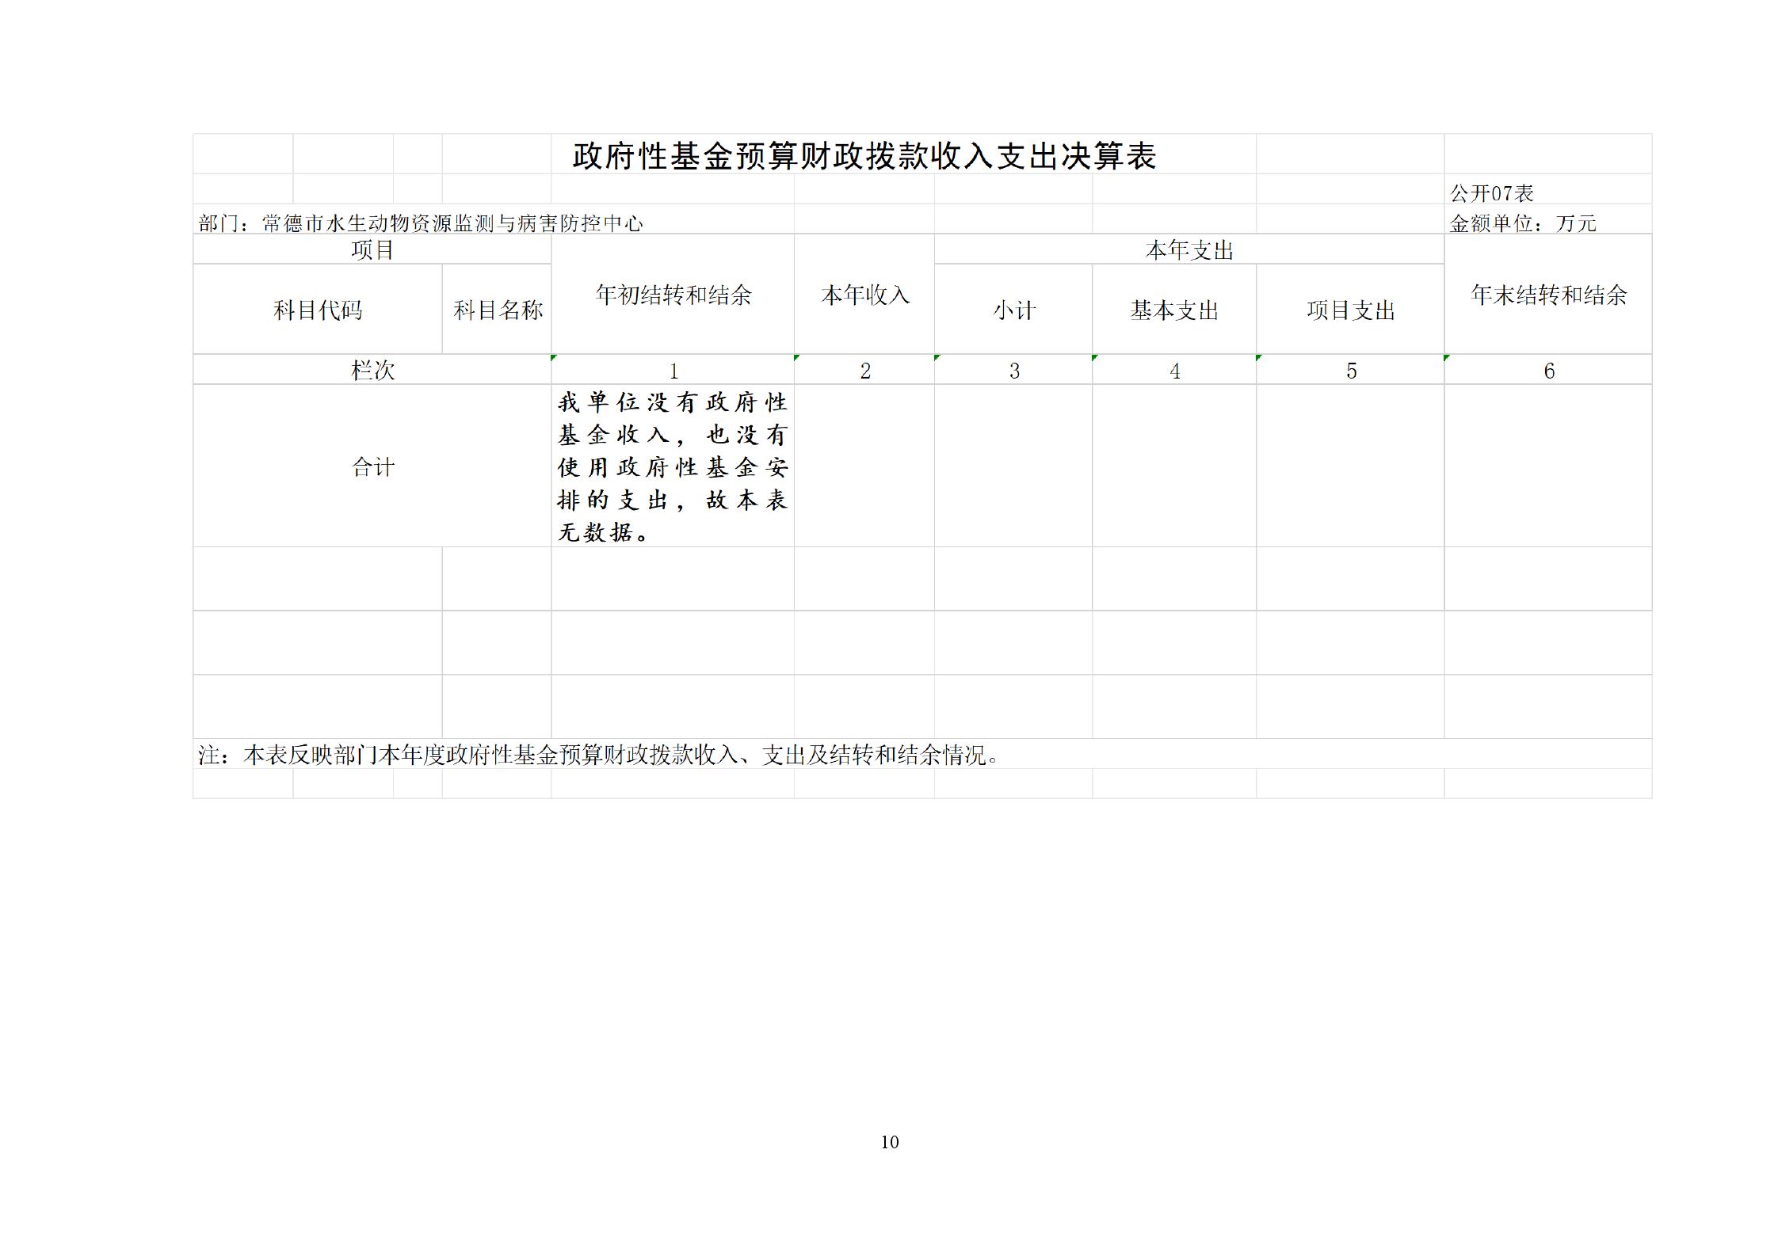Select the 栏次 row label cell

[372, 370]
